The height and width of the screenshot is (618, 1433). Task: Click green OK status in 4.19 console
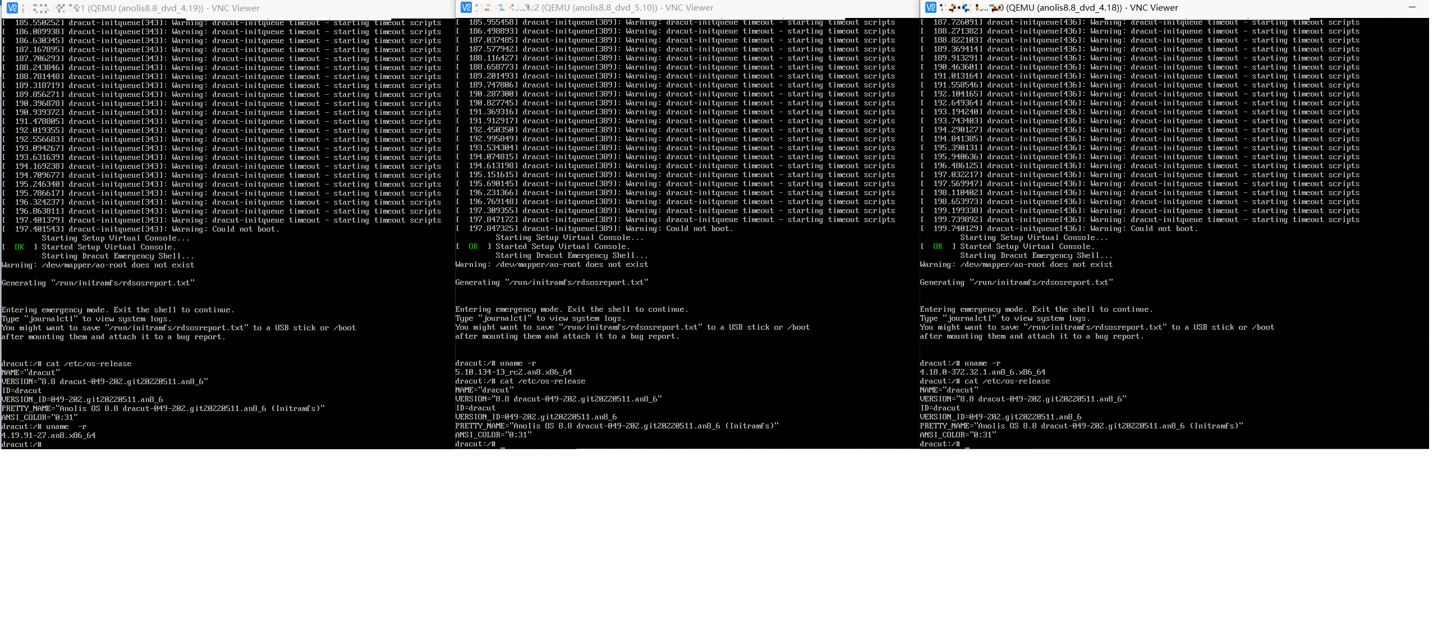pos(20,247)
